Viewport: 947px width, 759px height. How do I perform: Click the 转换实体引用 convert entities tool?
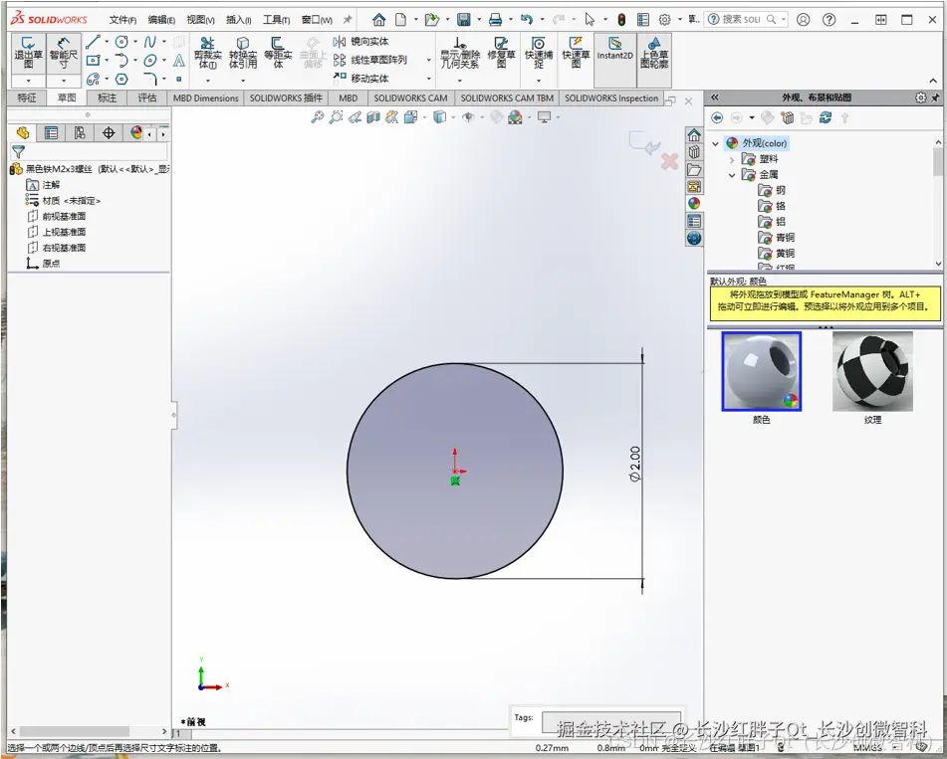242,52
